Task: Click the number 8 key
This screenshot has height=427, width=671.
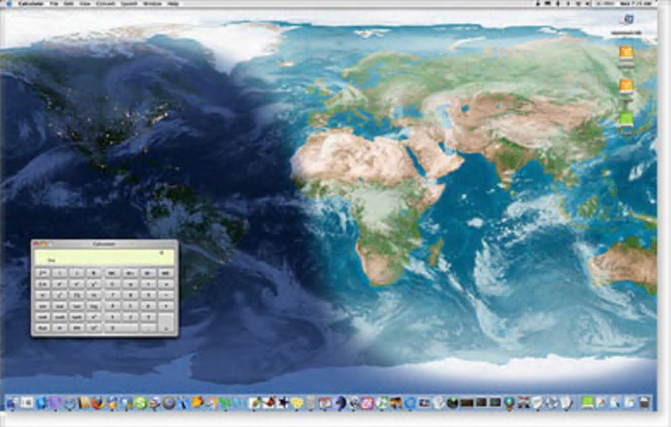Action: coord(130,295)
